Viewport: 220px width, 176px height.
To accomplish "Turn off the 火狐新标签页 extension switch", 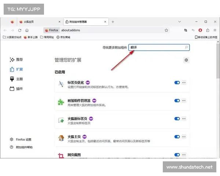I will click(177, 118).
